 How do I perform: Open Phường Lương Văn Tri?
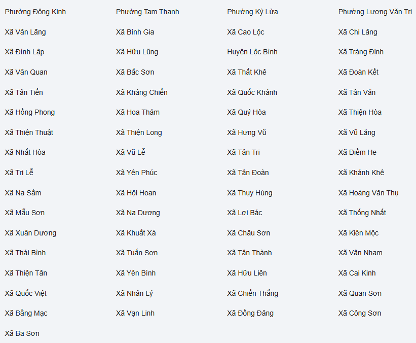[x=375, y=12]
